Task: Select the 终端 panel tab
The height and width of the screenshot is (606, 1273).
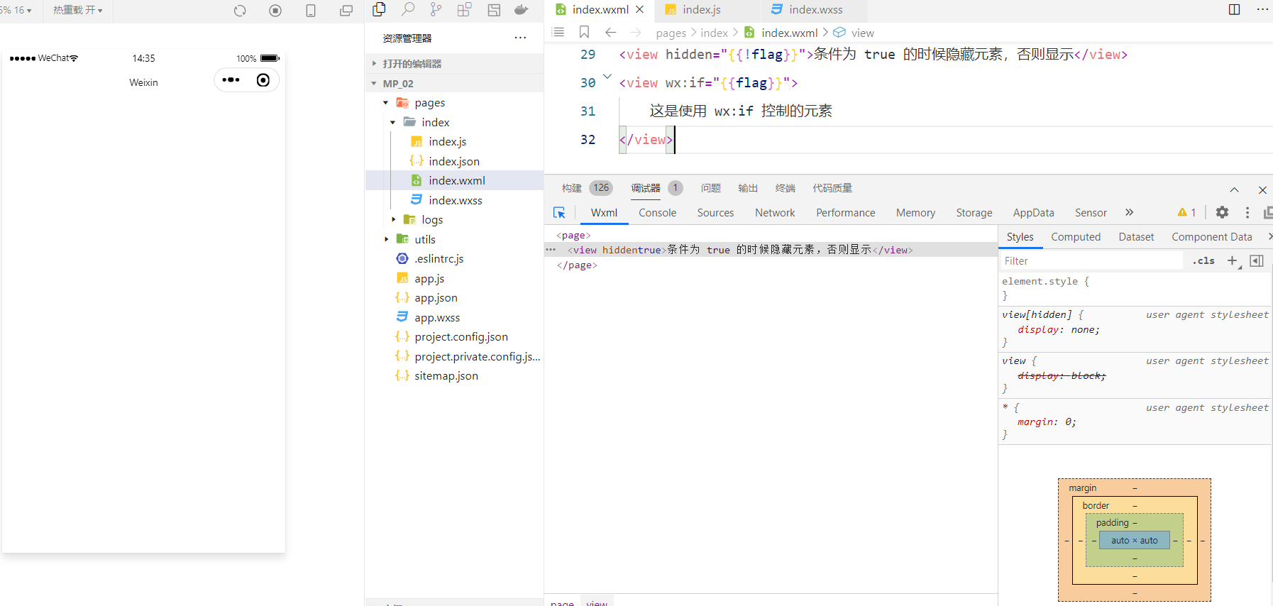Action: 785,188
